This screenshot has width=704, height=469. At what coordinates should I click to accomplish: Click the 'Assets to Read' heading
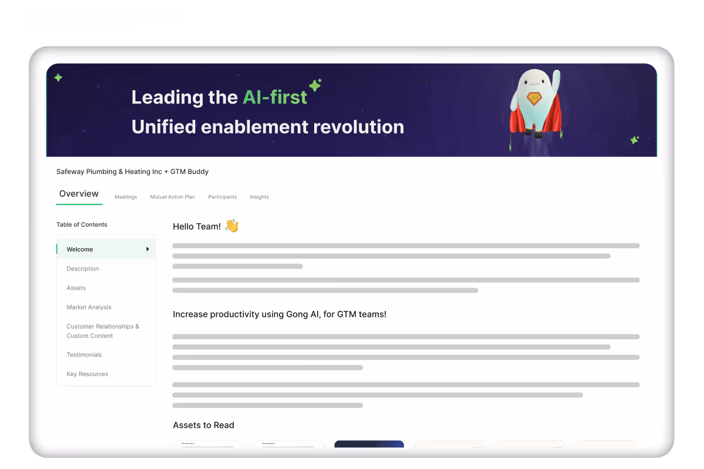pyautogui.click(x=203, y=425)
